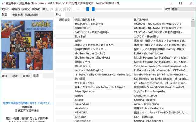Select the oath sign track title
Image resolution: width=196 pixels, height=122 pixels.
[x=80, y=117]
